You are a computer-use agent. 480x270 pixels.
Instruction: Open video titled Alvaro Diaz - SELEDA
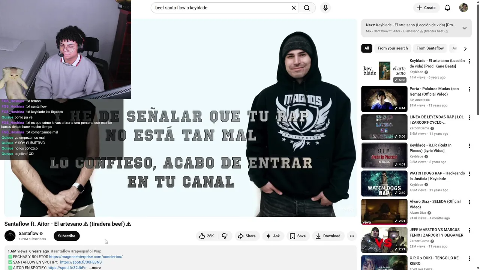point(435,204)
